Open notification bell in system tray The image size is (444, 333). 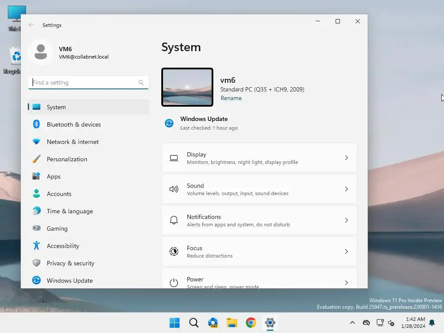click(x=432, y=323)
